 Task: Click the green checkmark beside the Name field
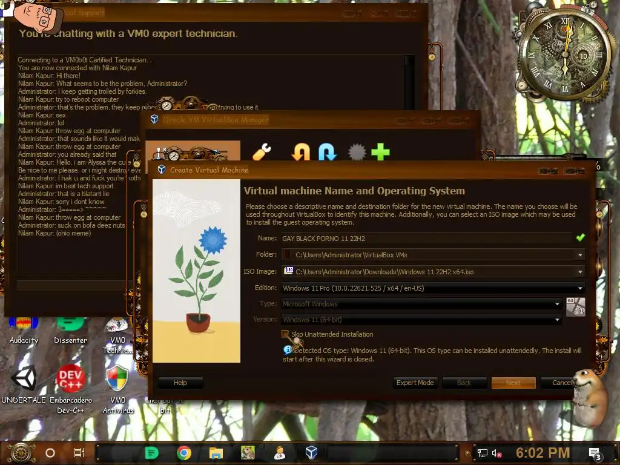(581, 237)
